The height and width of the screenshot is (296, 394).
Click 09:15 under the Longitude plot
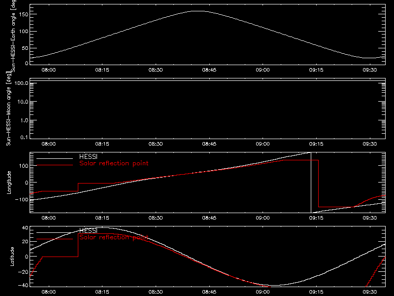click(316, 218)
